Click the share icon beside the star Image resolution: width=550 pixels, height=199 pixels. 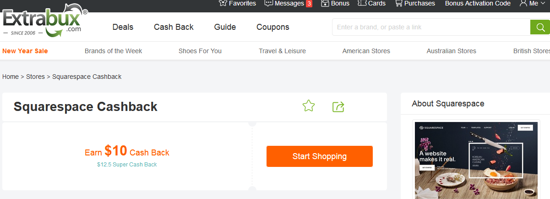point(338,107)
